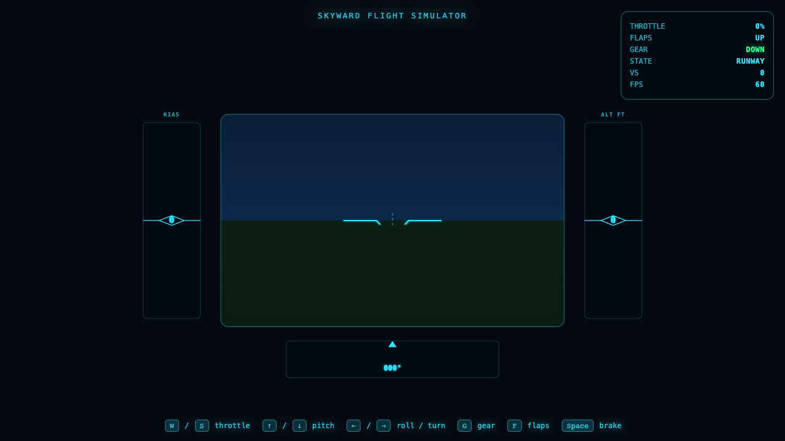
Task: Click the 'gear' legend label
Action: pyautogui.click(x=486, y=426)
